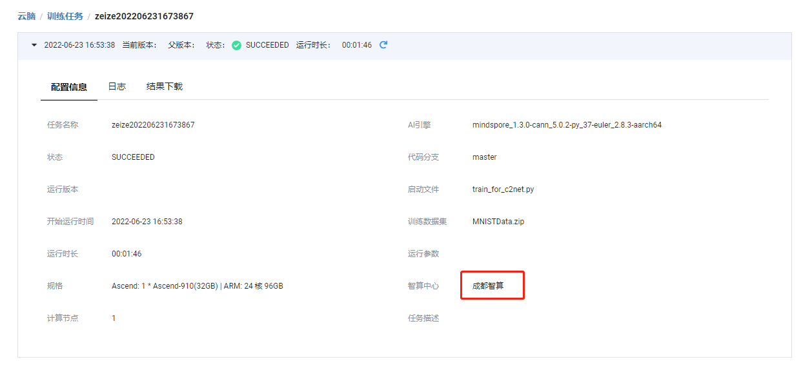Screen dimensions: 812x366
Task: Click the train_for_c2net.py startup file
Action: pyautogui.click(x=503, y=189)
